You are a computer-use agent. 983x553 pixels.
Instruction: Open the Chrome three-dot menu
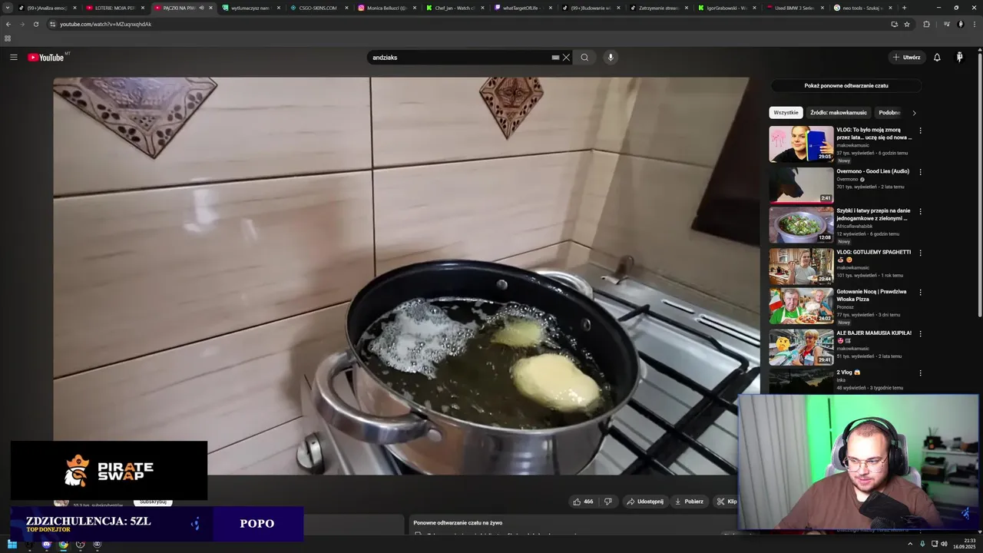pos(974,24)
